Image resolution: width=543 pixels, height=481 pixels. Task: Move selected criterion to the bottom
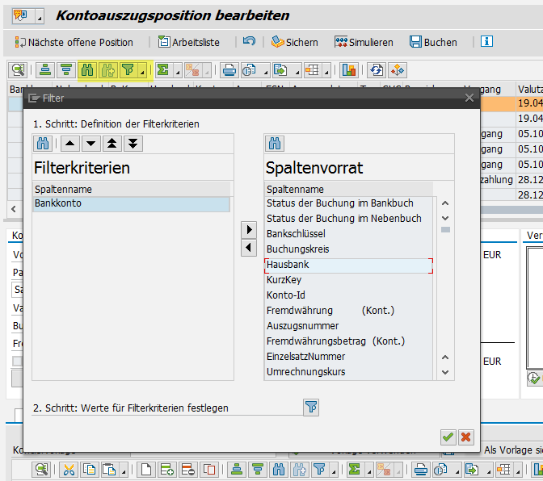[133, 144]
